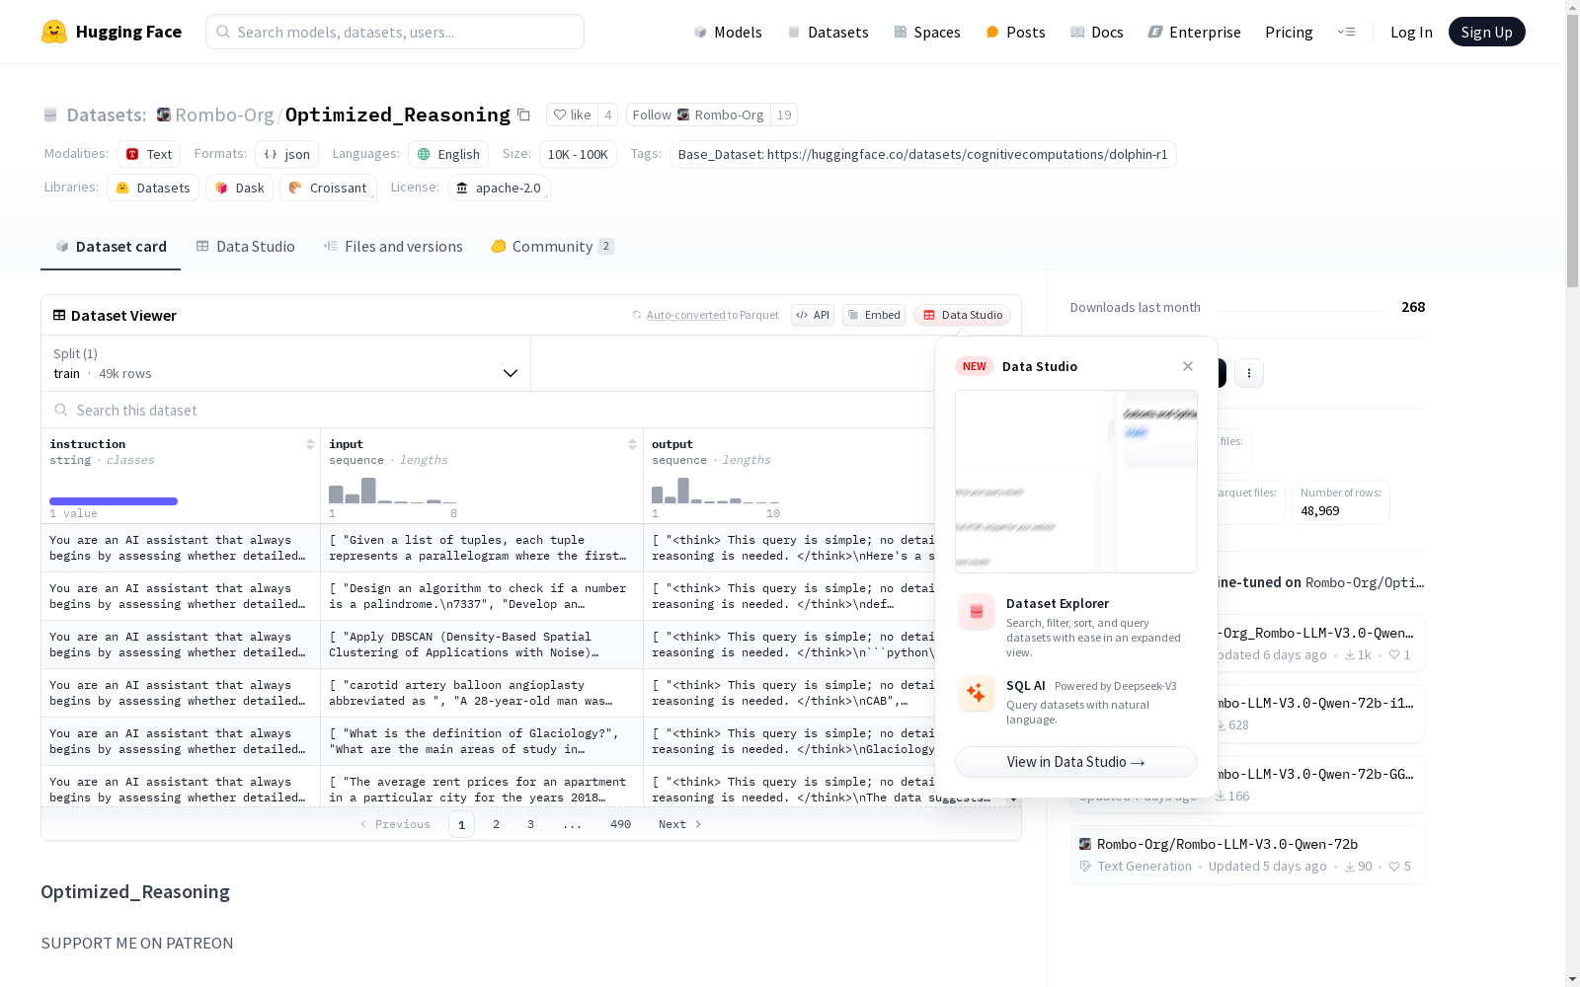Click the SQL AI entry
This screenshot has height=987, width=1580.
[x=1075, y=701]
